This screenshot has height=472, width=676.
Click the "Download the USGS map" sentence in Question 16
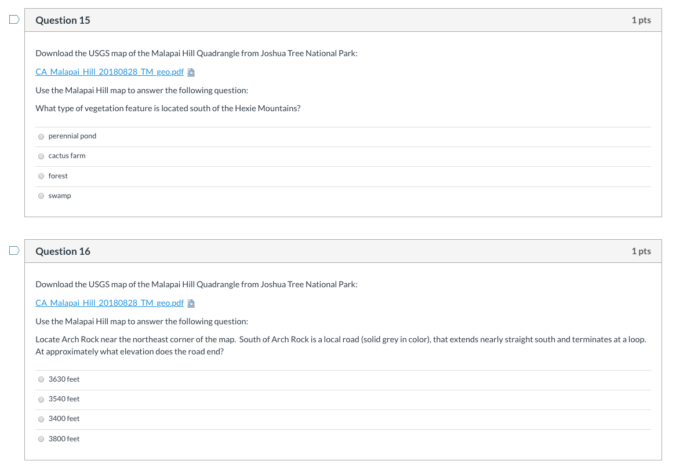pos(197,285)
